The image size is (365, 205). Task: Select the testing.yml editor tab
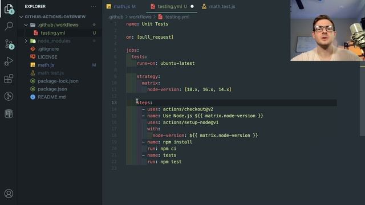[x=172, y=6]
